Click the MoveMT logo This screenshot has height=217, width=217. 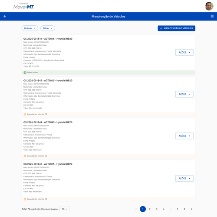[23, 6]
